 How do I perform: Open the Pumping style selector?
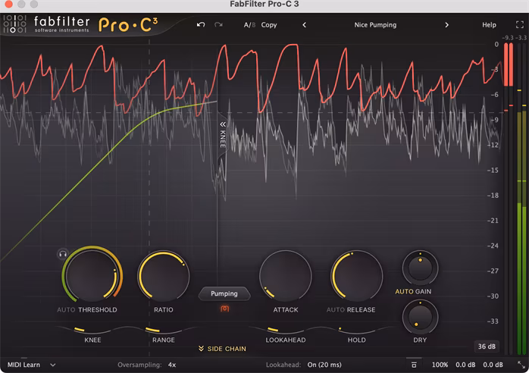(x=224, y=293)
